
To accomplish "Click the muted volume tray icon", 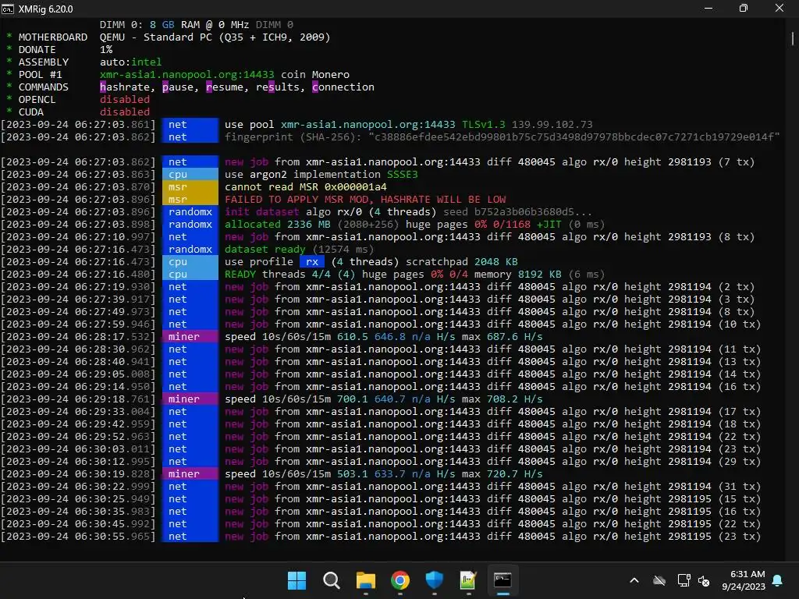I will pos(704,580).
